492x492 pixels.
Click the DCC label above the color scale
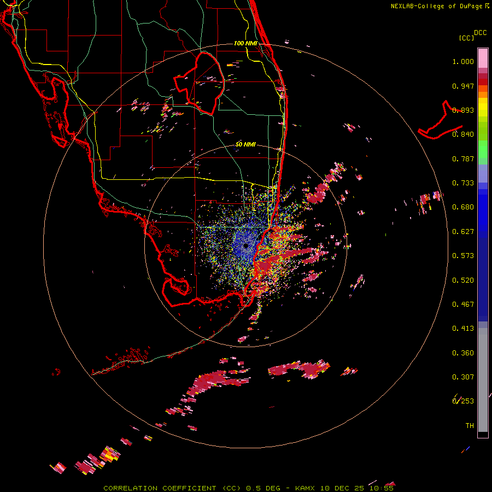[480, 33]
